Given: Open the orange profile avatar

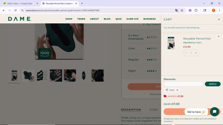Looking at the screenshot, I should pyautogui.click(x=214, y=10).
